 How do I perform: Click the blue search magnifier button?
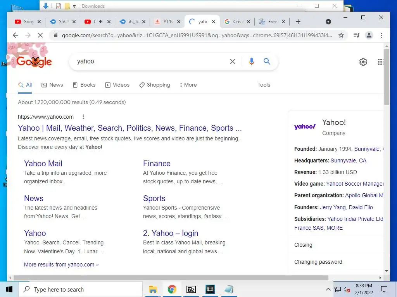pos(267,61)
